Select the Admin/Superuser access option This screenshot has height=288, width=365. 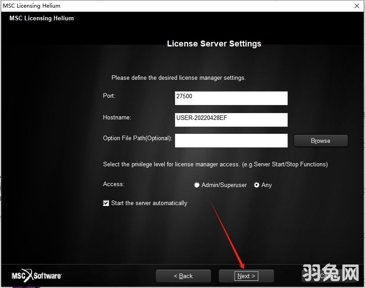(197, 185)
